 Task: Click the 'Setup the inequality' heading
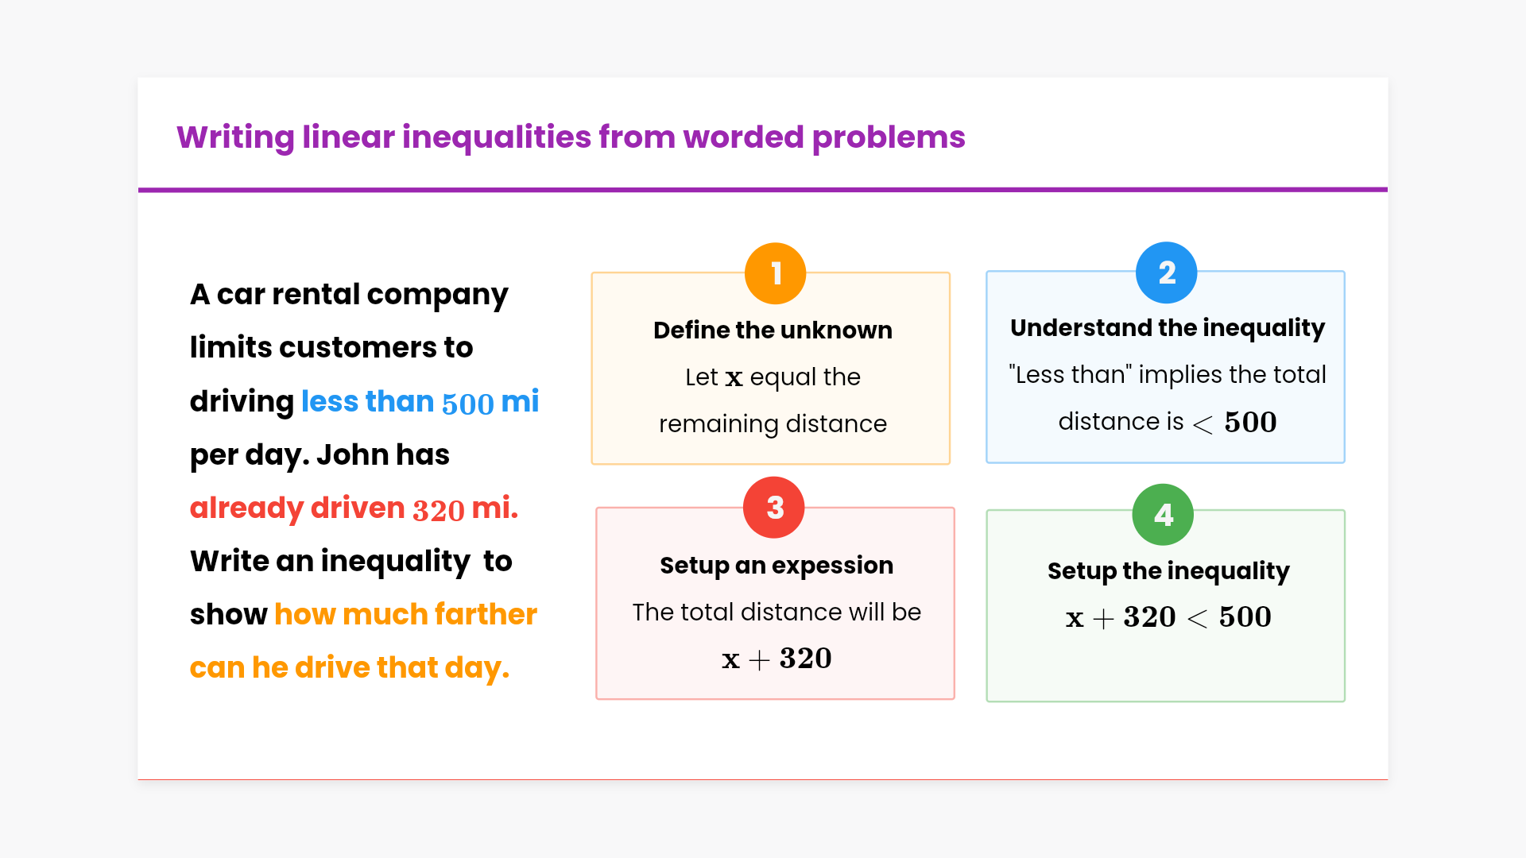coord(1168,570)
